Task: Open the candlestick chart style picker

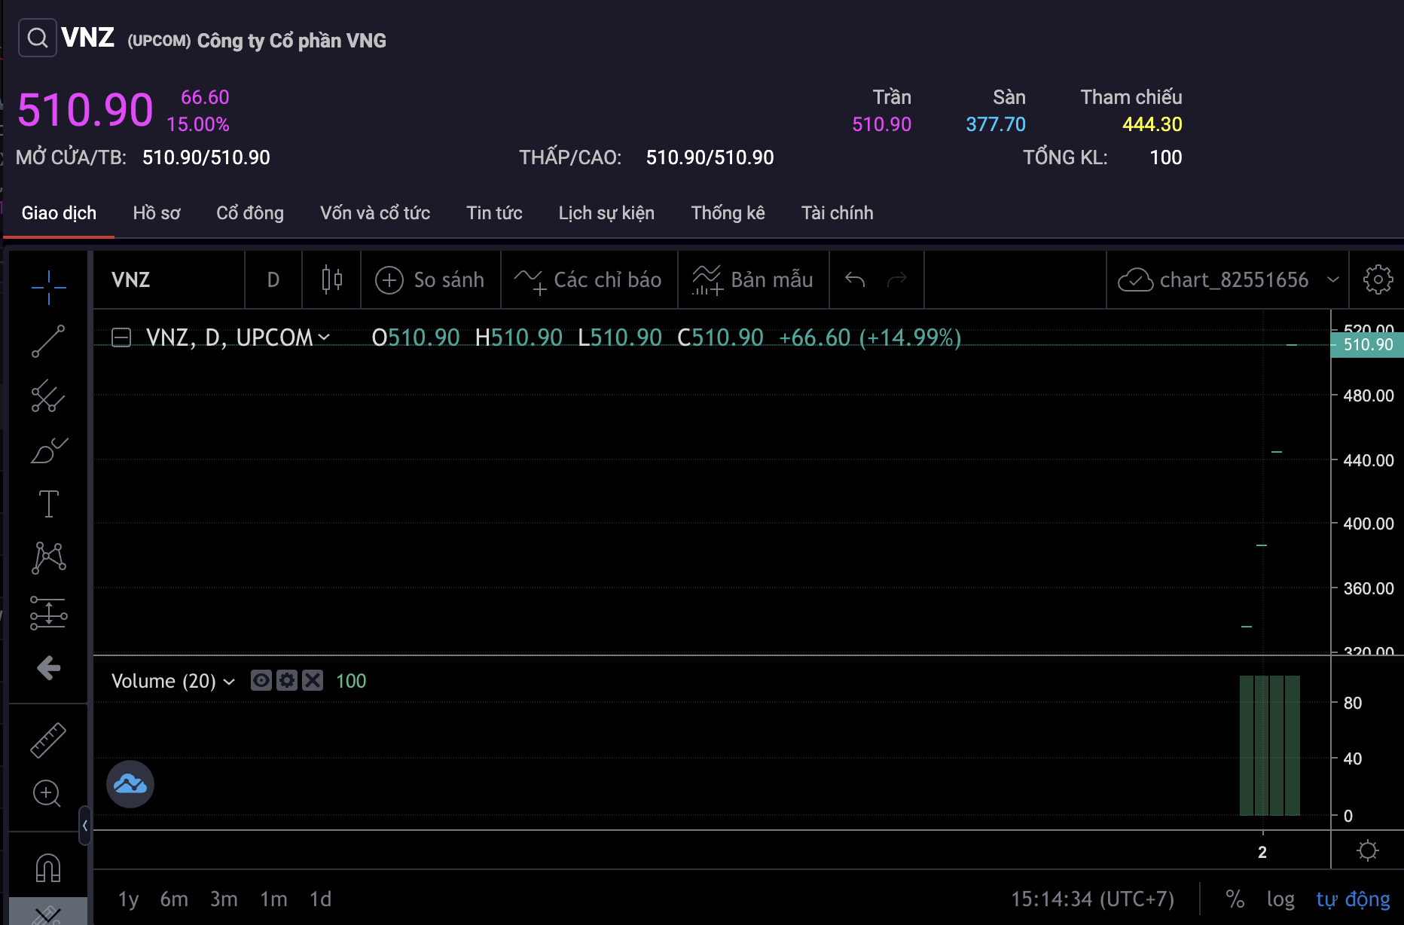Action: [331, 279]
